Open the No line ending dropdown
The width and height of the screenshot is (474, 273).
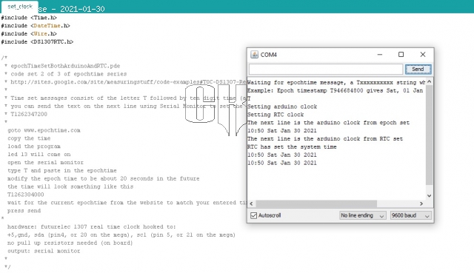point(362,215)
